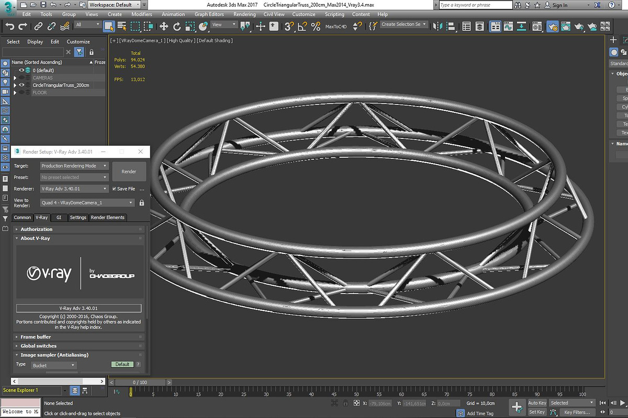Expand the Global switches rollout
Screen dimensions: 628x418
tap(78, 346)
